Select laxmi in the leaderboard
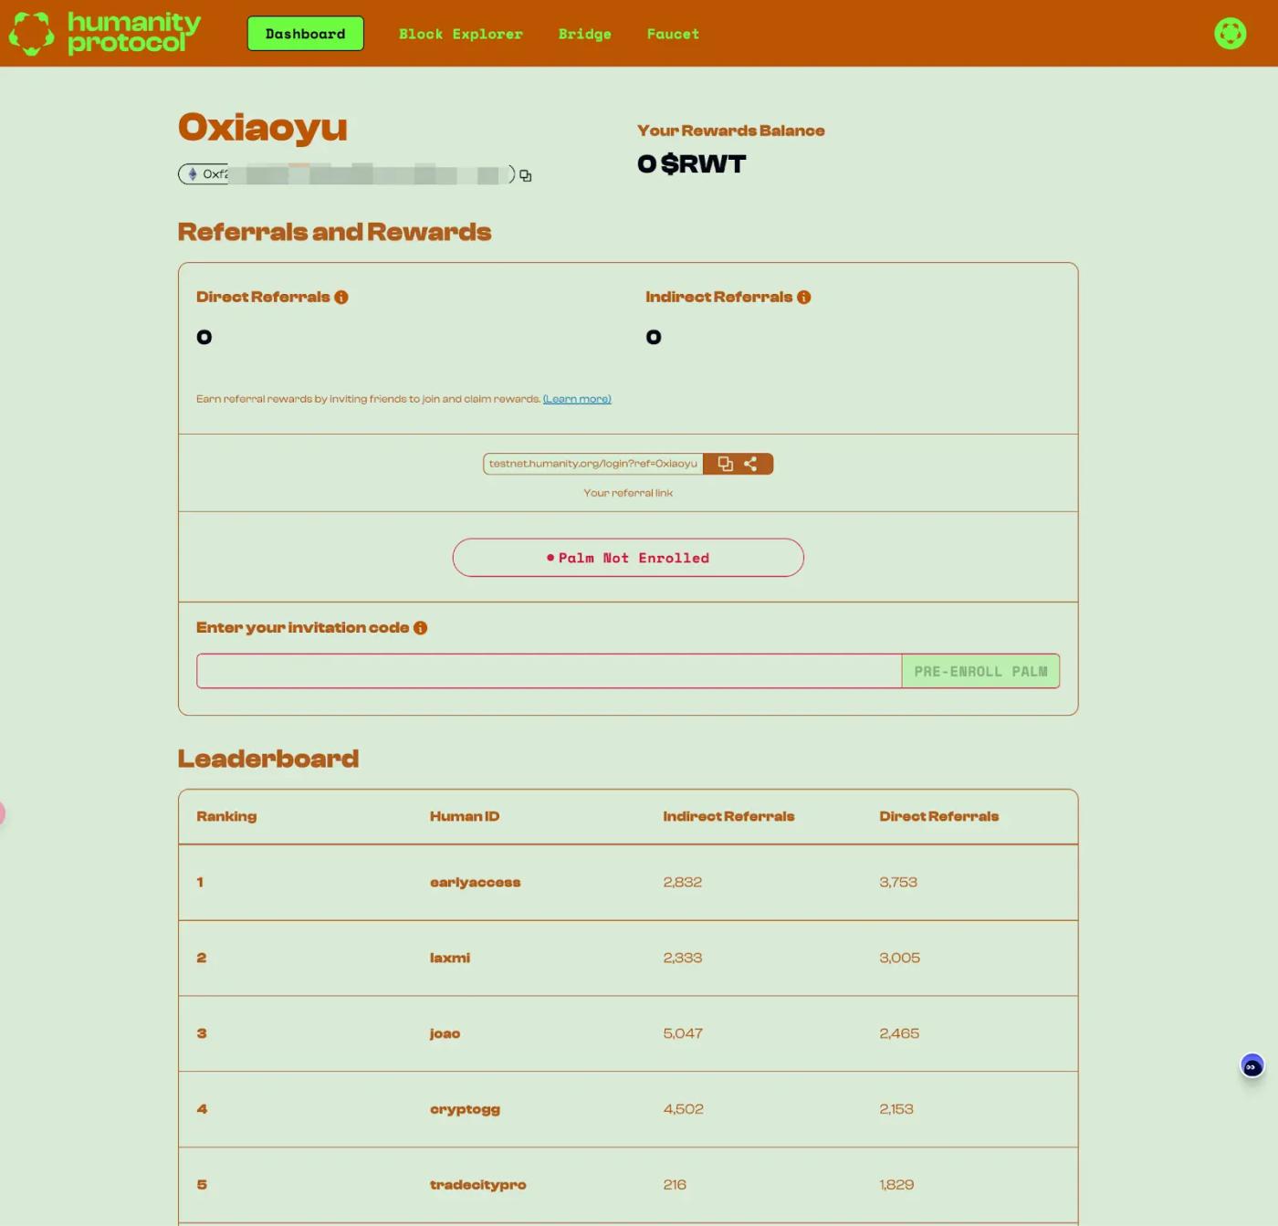This screenshot has height=1226, width=1278. [x=450, y=958]
